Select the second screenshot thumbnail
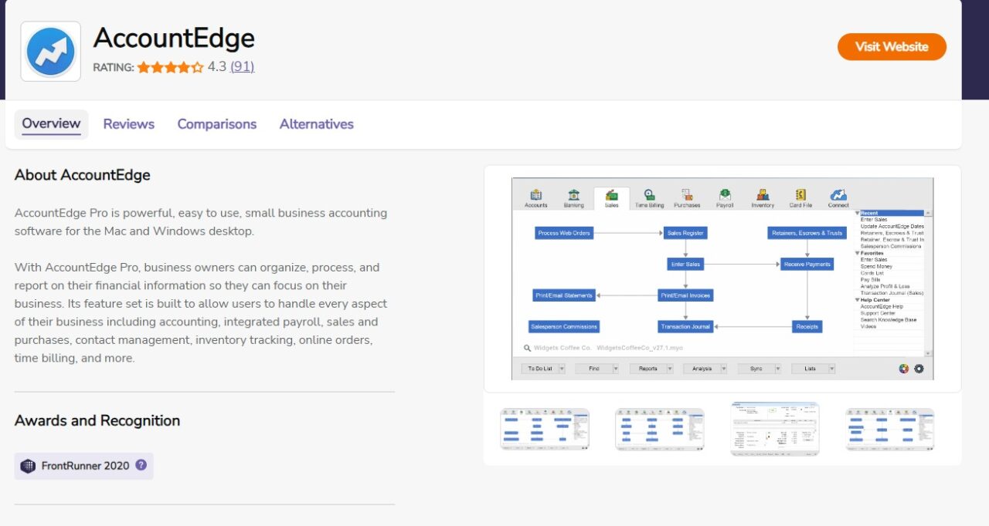The width and height of the screenshot is (989, 526). coord(660,429)
